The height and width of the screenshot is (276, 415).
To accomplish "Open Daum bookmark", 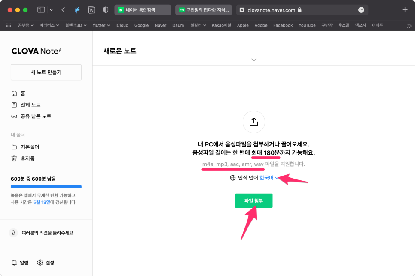I will pyautogui.click(x=178, y=25).
